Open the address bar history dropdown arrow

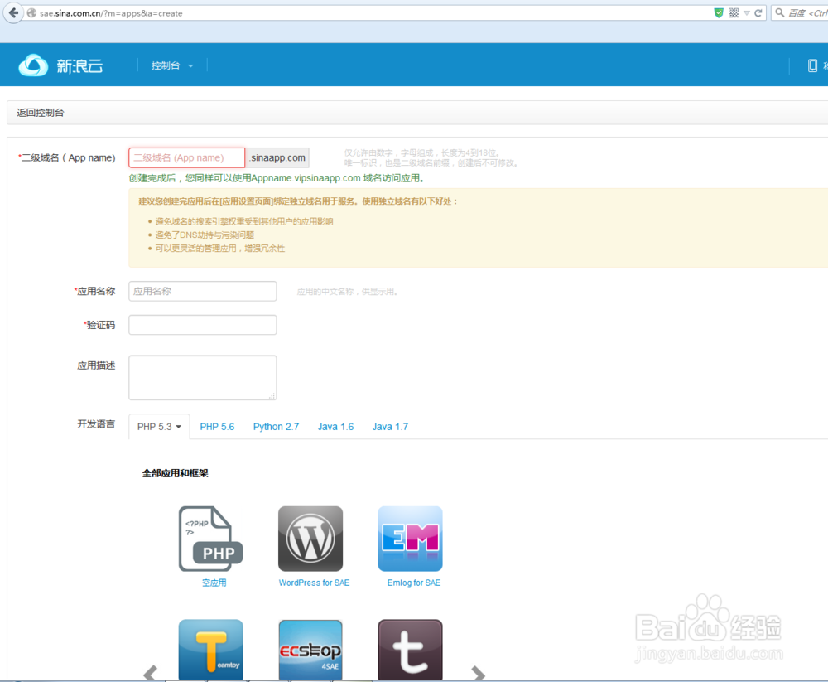[x=747, y=13]
